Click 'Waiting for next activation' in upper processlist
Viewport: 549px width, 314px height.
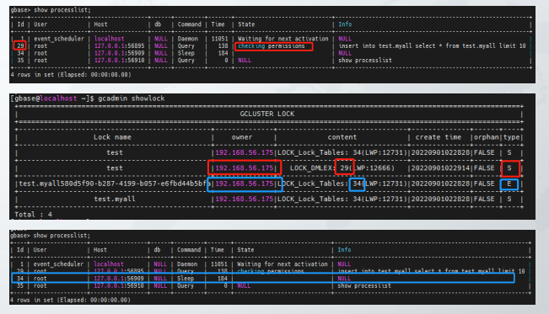[x=283, y=39]
